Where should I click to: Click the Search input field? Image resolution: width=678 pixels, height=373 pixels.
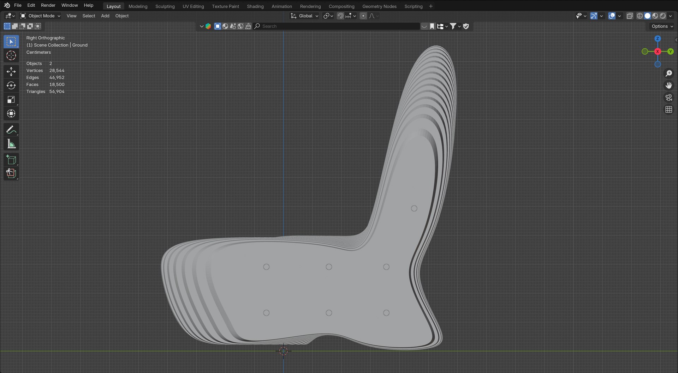point(337,26)
